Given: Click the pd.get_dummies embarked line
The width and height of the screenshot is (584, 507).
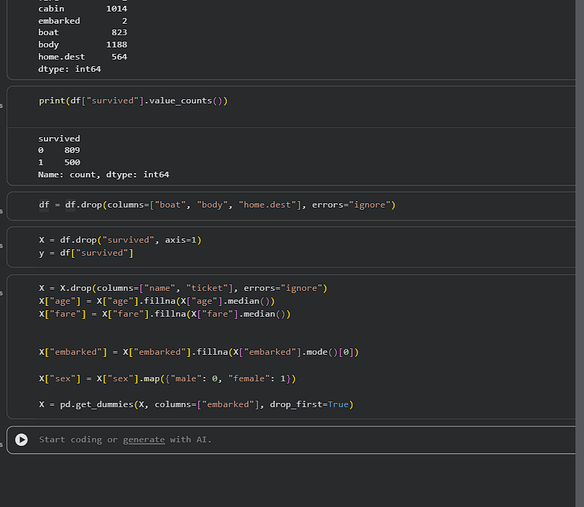Looking at the screenshot, I should 196,404.
